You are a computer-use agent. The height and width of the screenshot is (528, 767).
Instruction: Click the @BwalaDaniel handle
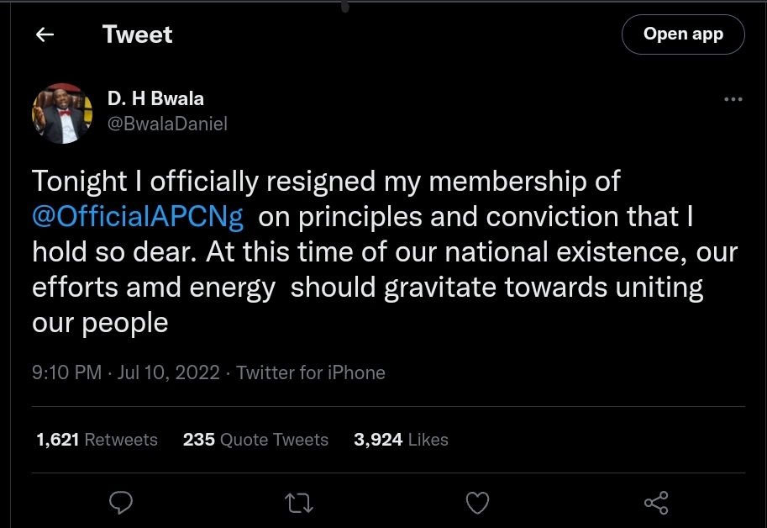pos(167,124)
